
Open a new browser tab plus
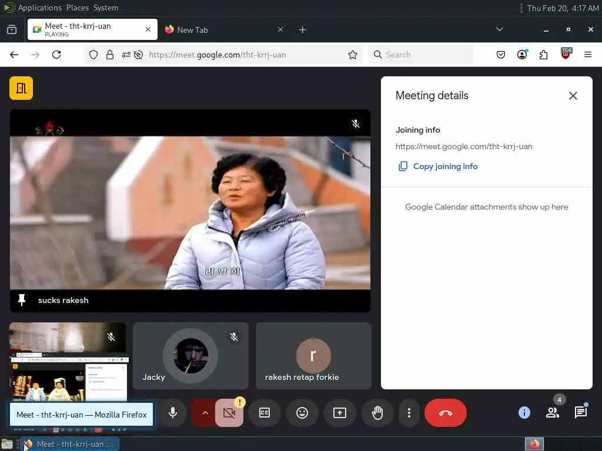pyautogui.click(x=302, y=29)
